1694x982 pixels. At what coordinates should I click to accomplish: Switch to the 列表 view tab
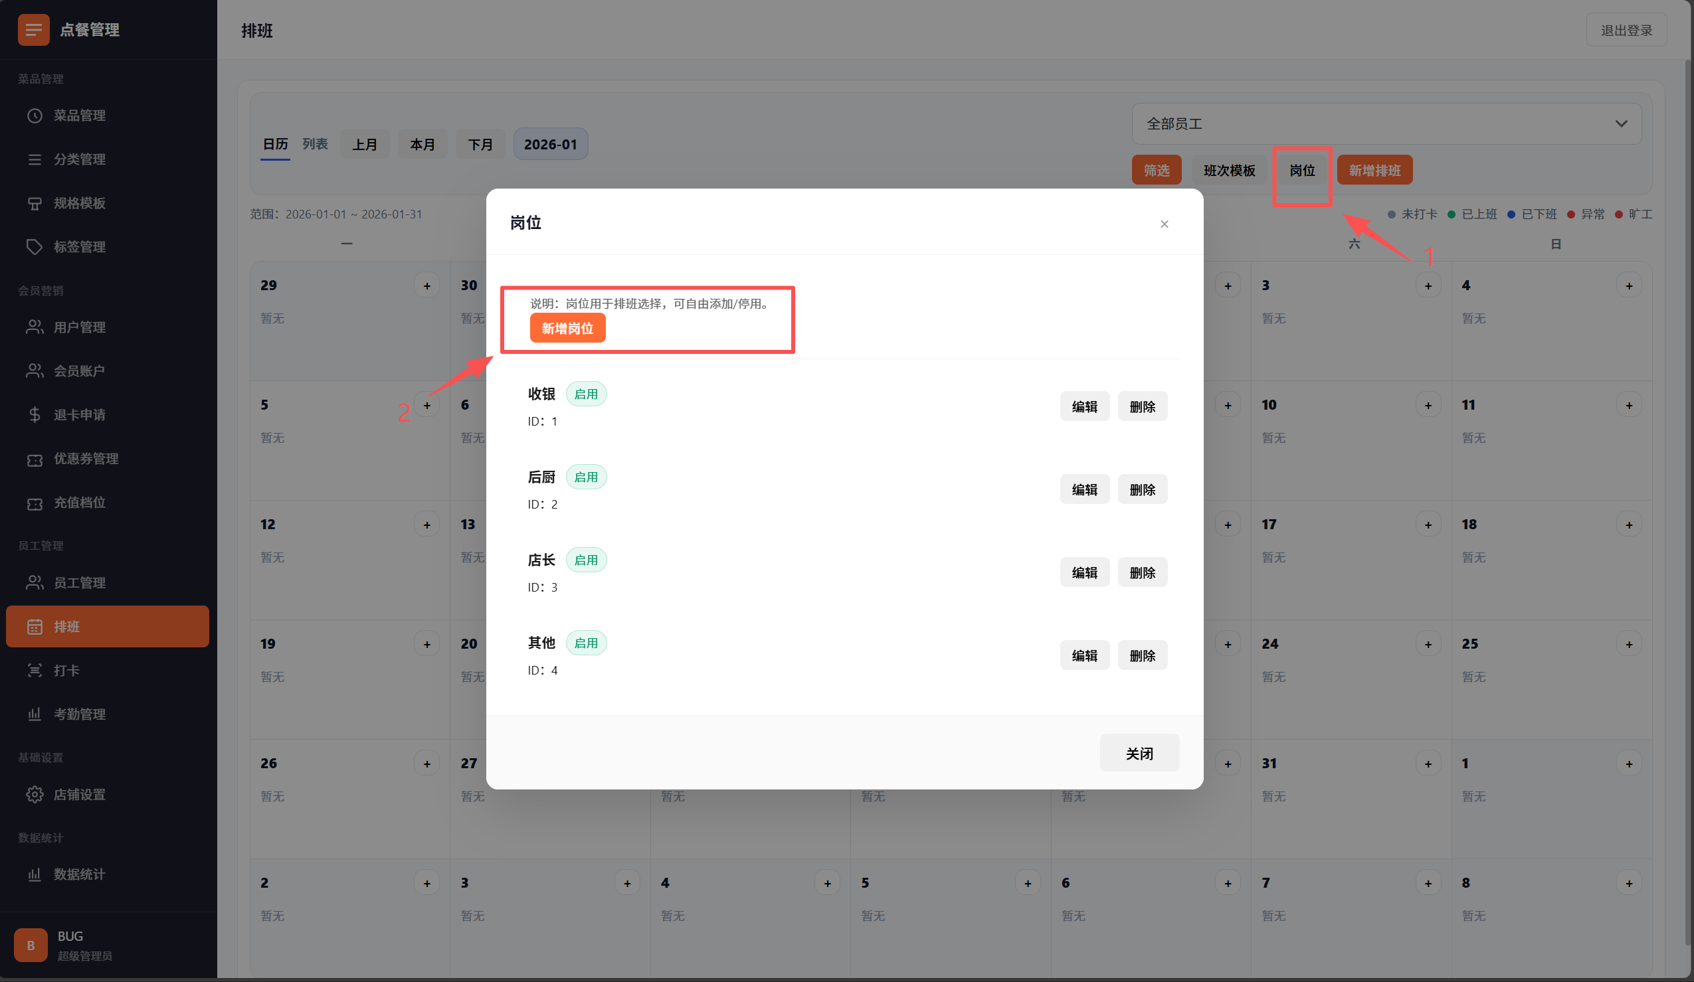[x=315, y=143]
